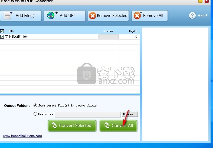213x148 pixels.
Task: Click the custom output folder path field
Action: [x=88, y=115]
